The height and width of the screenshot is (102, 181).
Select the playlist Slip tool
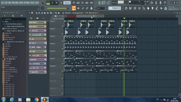tap(48, 13)
